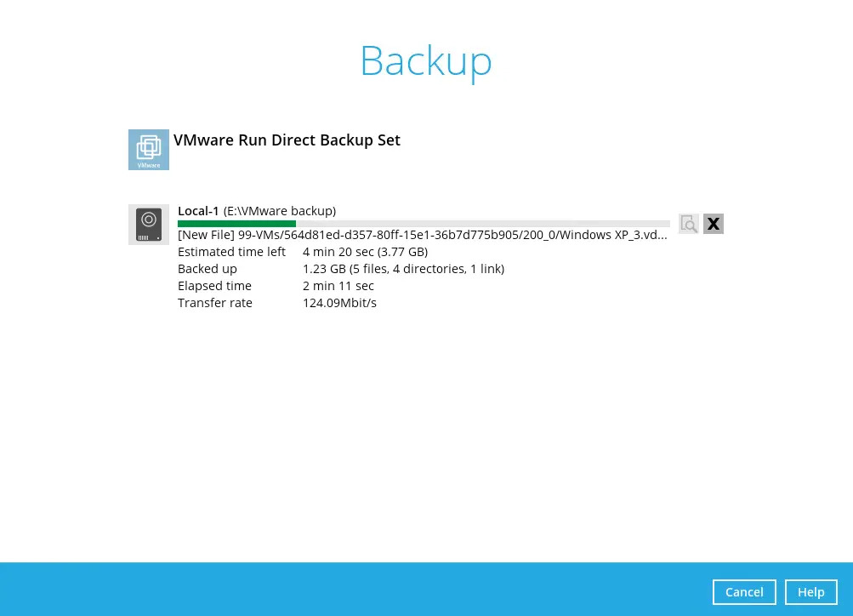
Task: Click the New File Windows XP_3 path line
Action: [422, 235]
